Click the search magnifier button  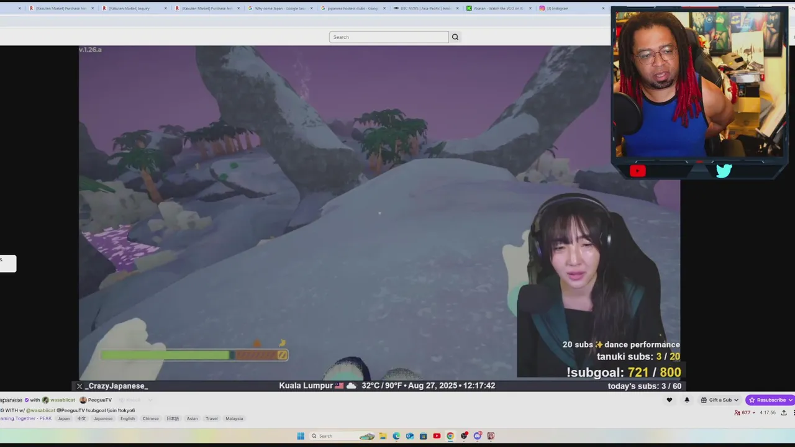455,37
